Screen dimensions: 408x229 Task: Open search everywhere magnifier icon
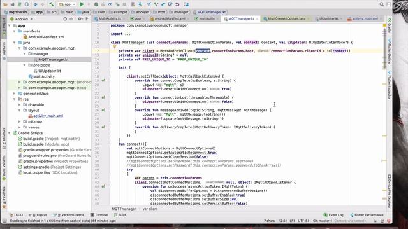point(381,4)
